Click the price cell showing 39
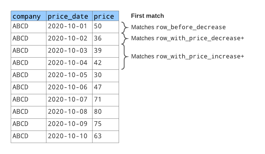This screenshot has height=154, width=265. pos(98,51)
